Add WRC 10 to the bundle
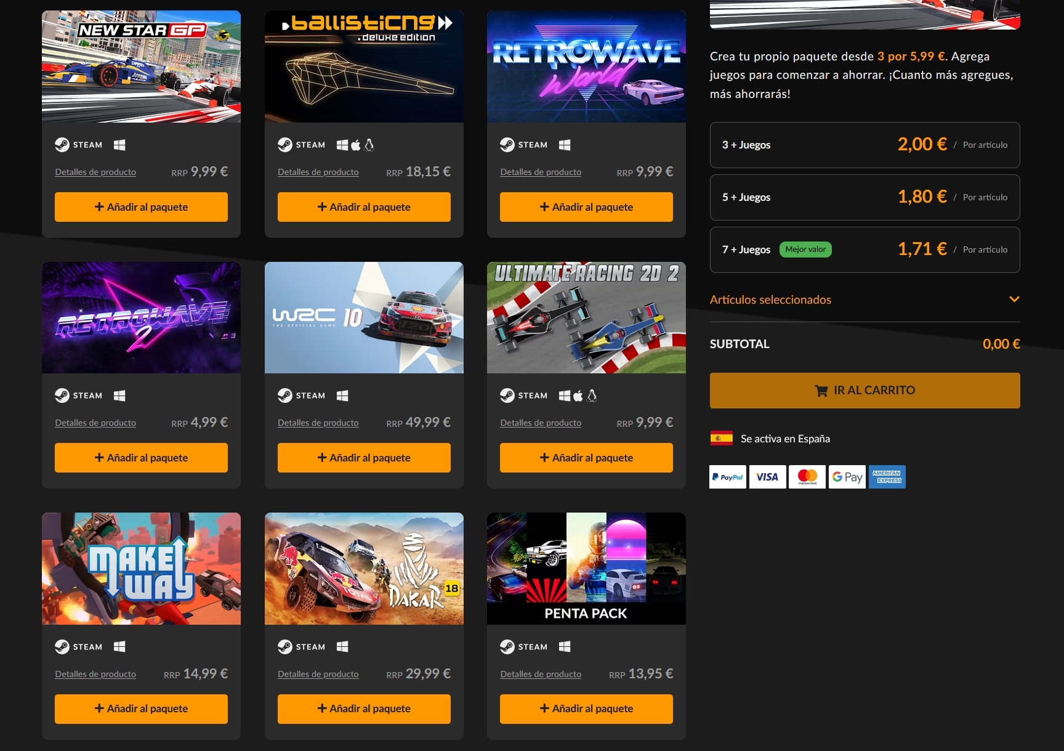The width and height of the screenshot is (1064, 751). pos(364,458)
